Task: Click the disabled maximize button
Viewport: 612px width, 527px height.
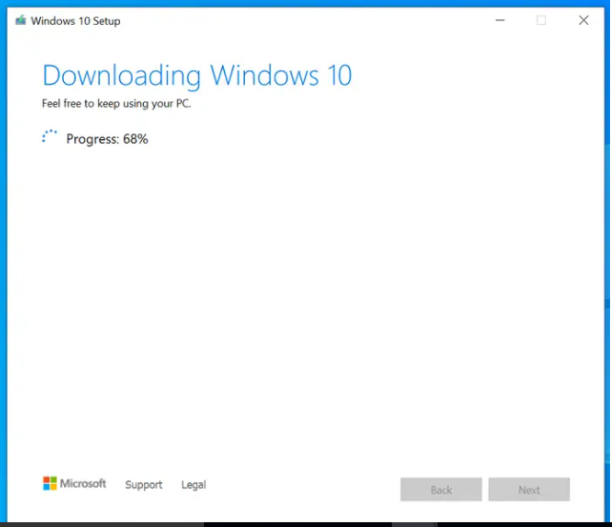Action: pos(541,20)
